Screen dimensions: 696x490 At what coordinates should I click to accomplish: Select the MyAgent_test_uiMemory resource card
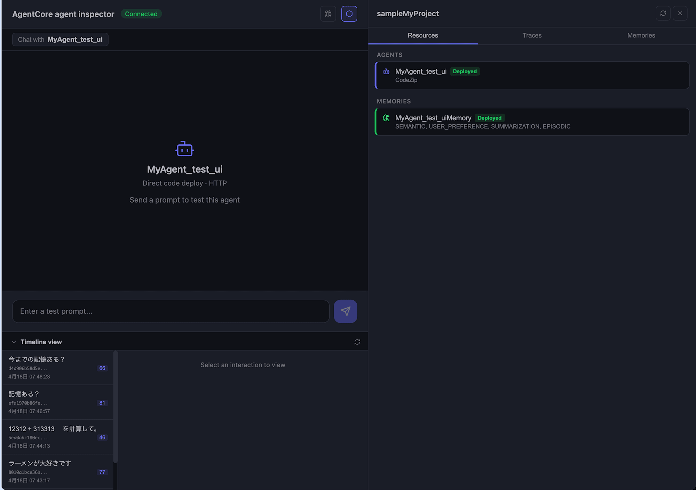pos(532,122)
